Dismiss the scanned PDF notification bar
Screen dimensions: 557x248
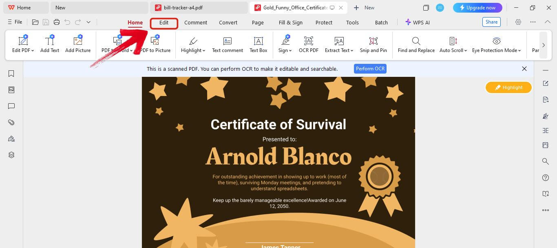524,69
